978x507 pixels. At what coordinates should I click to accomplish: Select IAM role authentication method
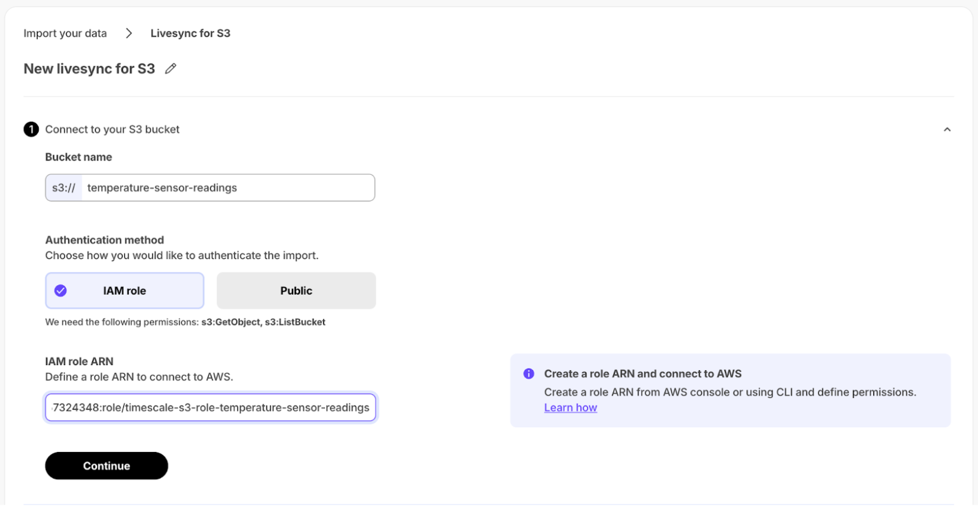point(125,291)
